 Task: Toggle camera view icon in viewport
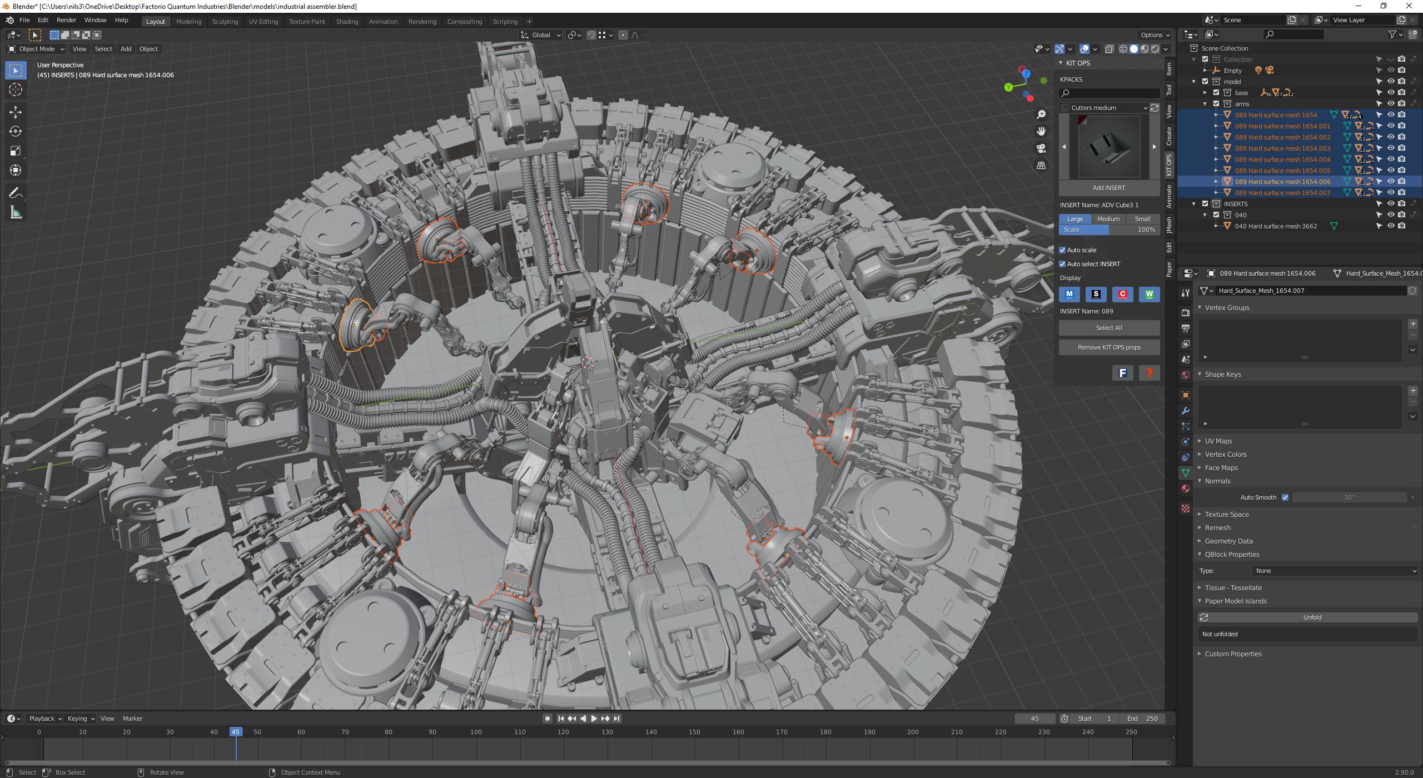(1041, 148)
